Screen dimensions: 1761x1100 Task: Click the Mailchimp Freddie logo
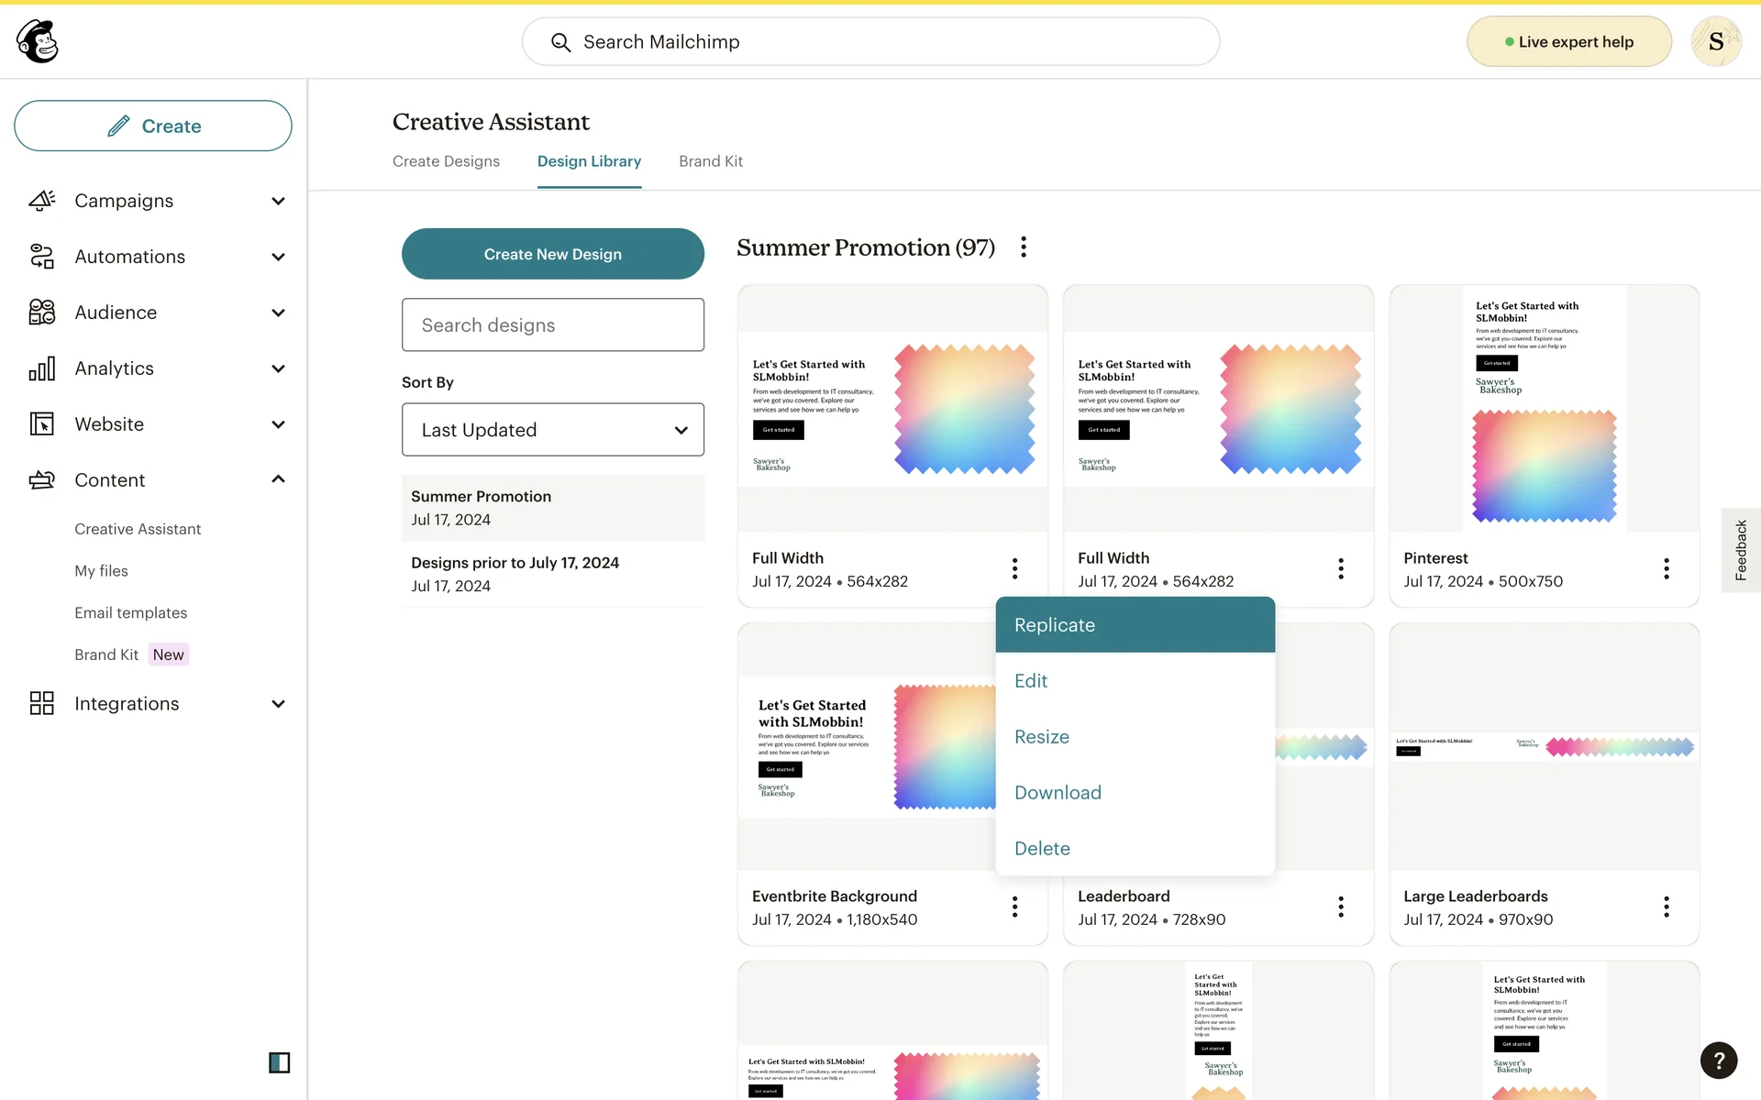(x=38, y=41)
